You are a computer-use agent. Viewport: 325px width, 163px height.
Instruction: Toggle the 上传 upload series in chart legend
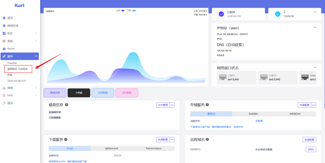[120, 10]
